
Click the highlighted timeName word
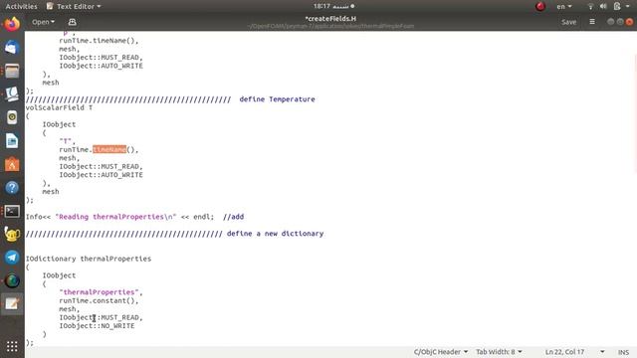tap(109, 149)
